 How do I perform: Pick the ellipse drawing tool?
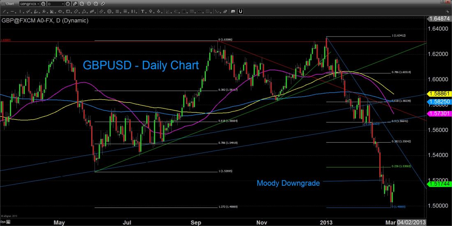[60, 11]
